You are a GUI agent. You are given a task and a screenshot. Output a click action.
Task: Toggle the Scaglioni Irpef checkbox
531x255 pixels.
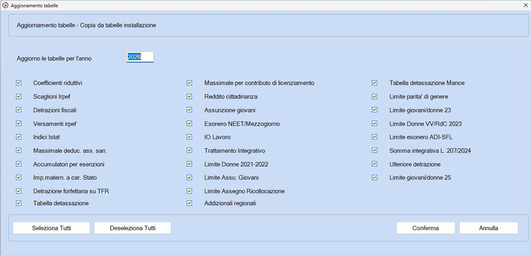click(19, 96)
